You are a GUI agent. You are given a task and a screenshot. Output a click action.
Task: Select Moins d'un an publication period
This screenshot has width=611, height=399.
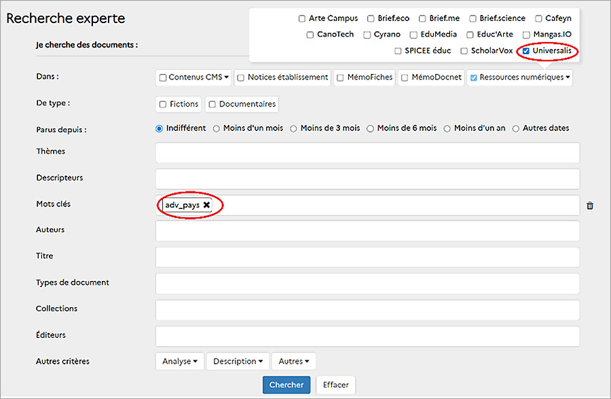pyautogui.click(x=447, y=128)
